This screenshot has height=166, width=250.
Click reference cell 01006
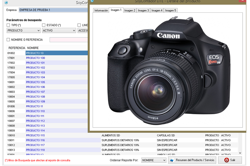(11, 107)
